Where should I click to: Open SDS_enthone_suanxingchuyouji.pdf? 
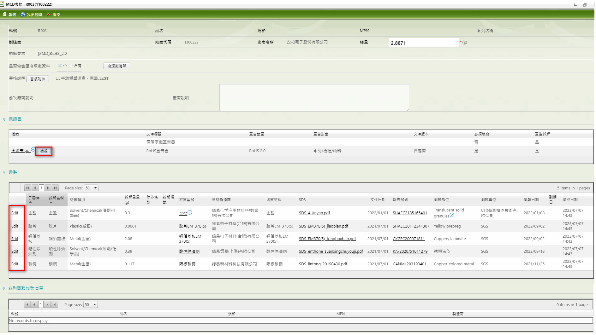click(331, 251)
